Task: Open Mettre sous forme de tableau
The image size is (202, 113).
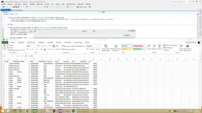Action: coord(116,48)
